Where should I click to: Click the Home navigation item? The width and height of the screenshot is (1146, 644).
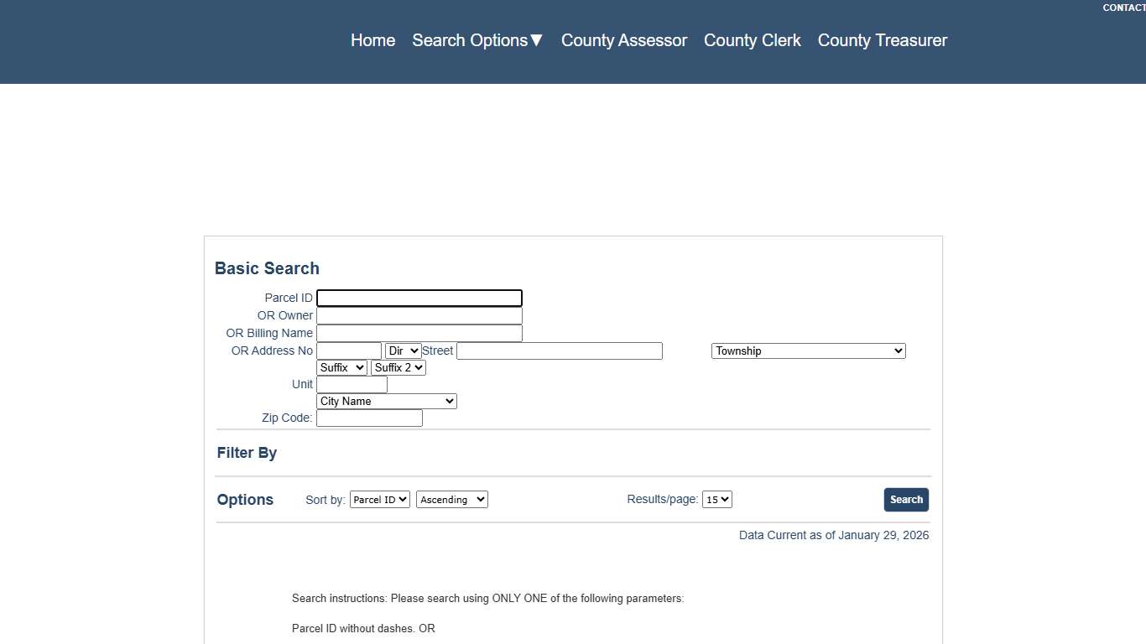pyautogui.click(x=372, y=40)
